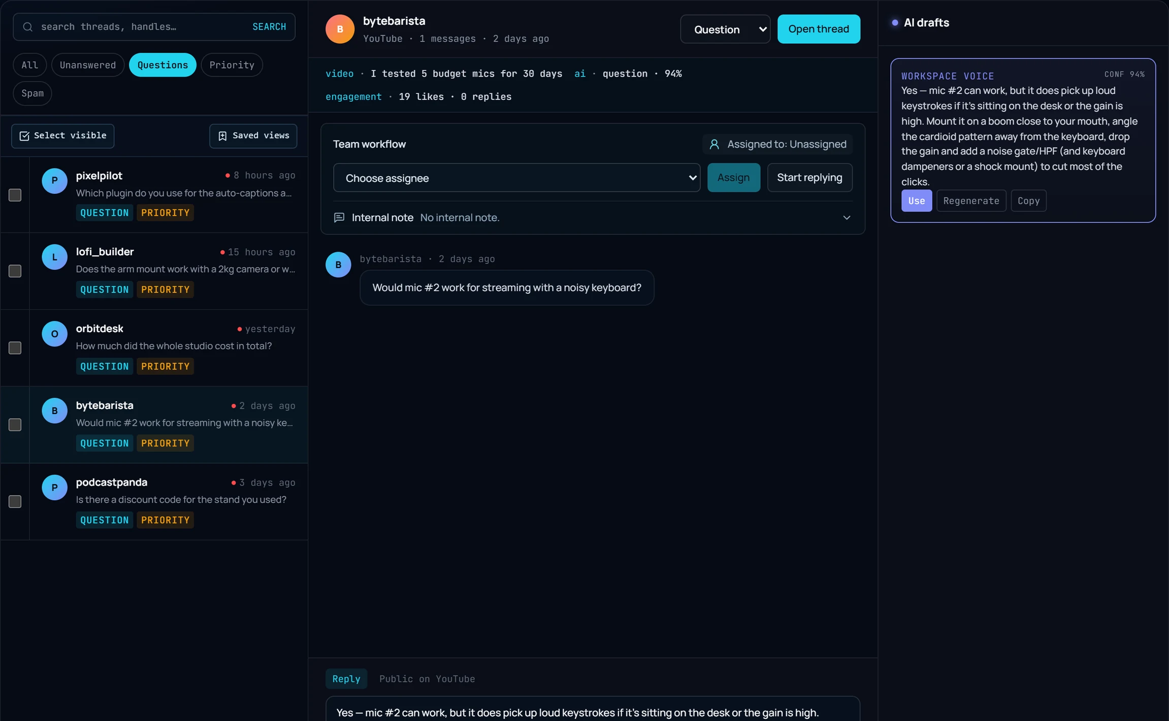1169x721 pixels.
Task: Open the Choose assignee dropdown
Action: point(516,178)
